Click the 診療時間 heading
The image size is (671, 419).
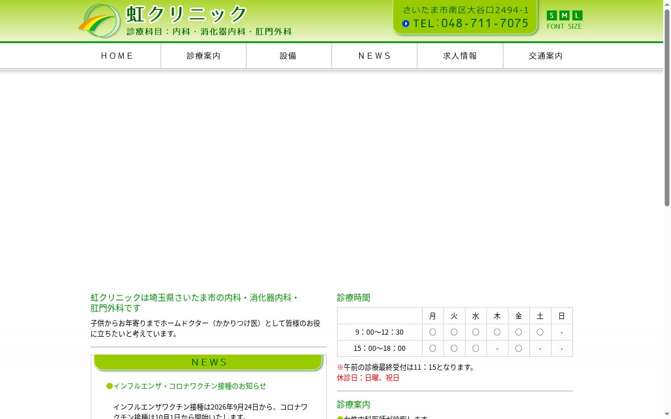pyautogui.click(x=354, y=297)
